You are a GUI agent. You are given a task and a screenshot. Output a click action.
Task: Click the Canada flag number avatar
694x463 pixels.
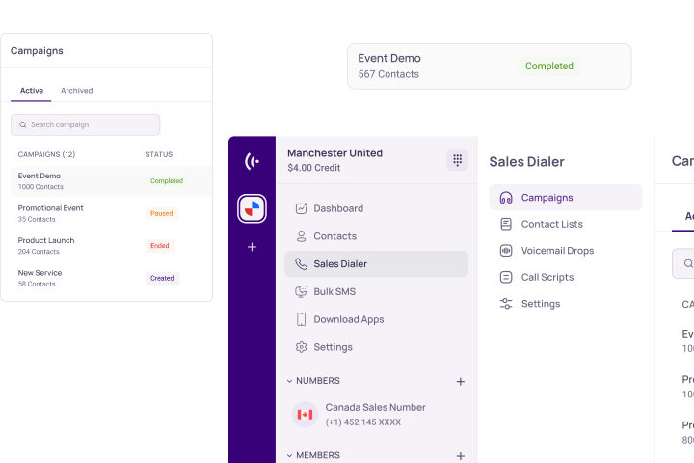[x=305, y=414]
